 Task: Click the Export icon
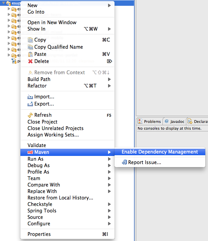pos(31,104)
